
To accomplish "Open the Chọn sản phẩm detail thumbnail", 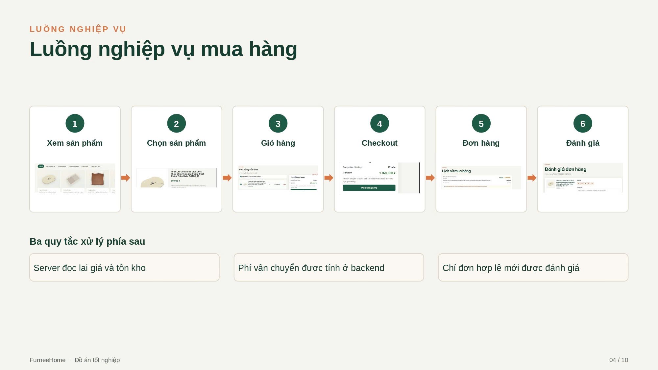I will (177, 178).
